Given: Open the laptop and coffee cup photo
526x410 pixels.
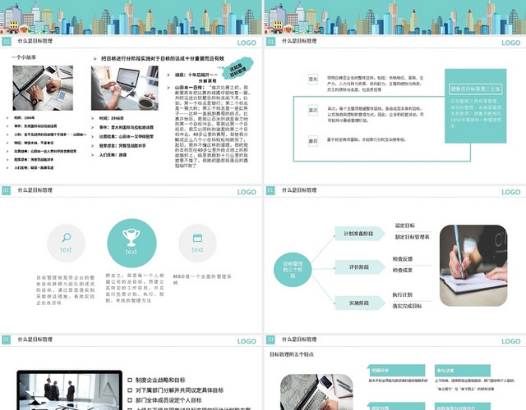Looking at the screenshot, I should pyautogui.click(x=125, y=88).
